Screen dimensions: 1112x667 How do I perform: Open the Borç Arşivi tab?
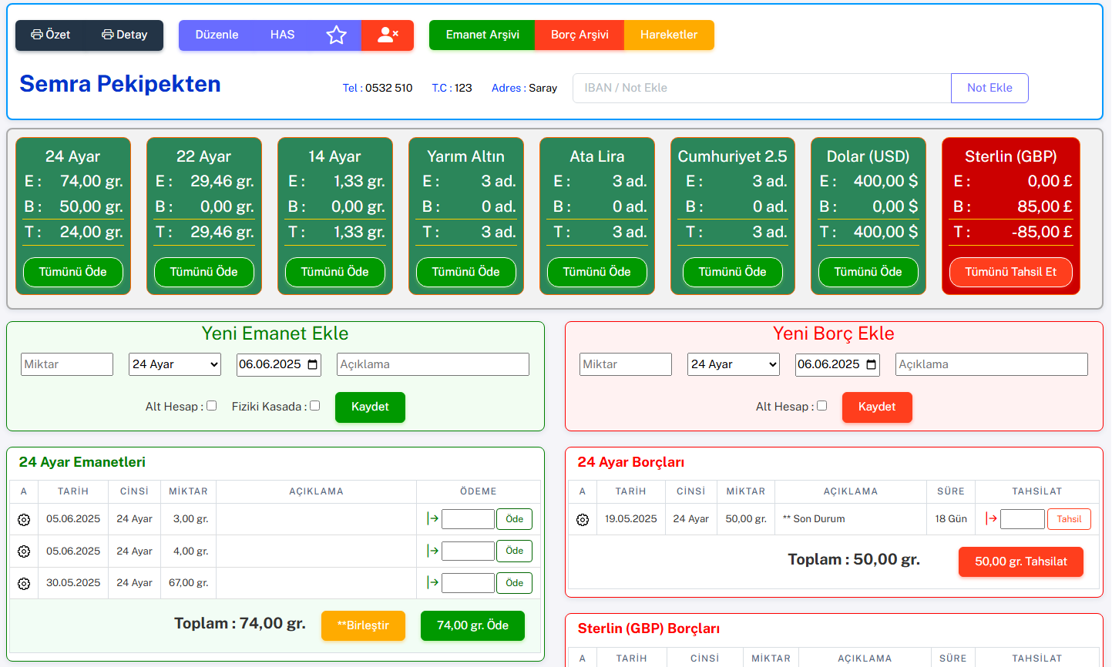[x=580, y=35]
